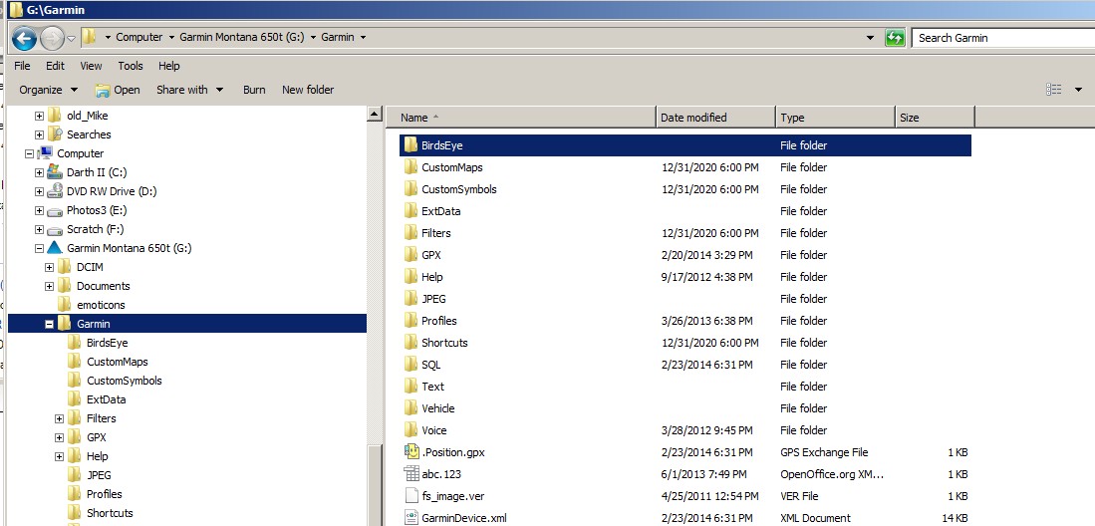
Task: Select the Computer icon in the tree
Action: (x=45, y=153)
